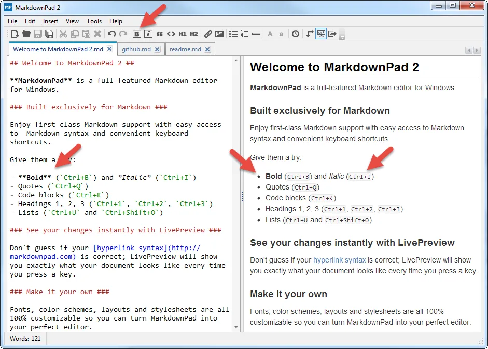Screen dimensions: 488x349
Task: Click the Words: 121 status bar entry
Action: [25, 339]
